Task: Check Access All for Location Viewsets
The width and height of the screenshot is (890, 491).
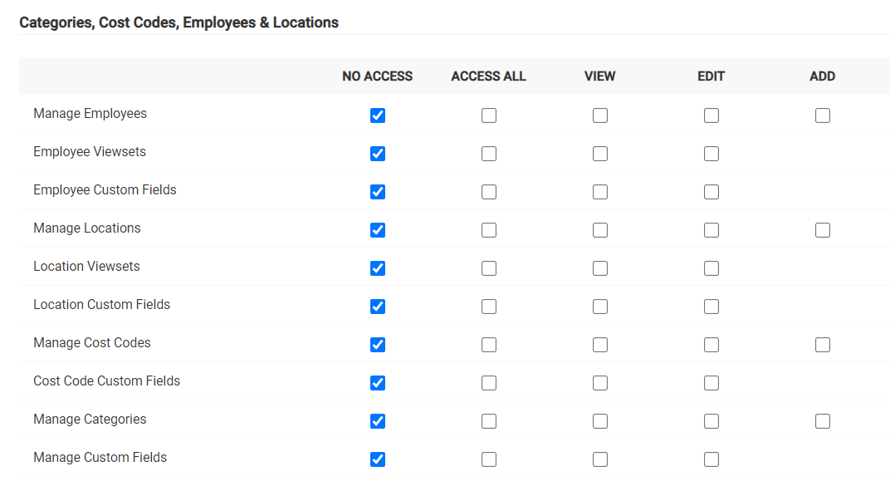Action: [x=489, y=268]
